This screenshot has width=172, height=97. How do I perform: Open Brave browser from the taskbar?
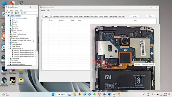tap(99, 94)
